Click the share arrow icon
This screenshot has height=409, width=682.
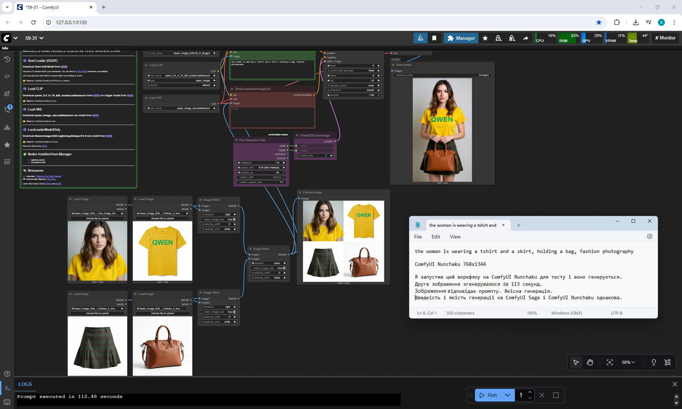(525, 38)
